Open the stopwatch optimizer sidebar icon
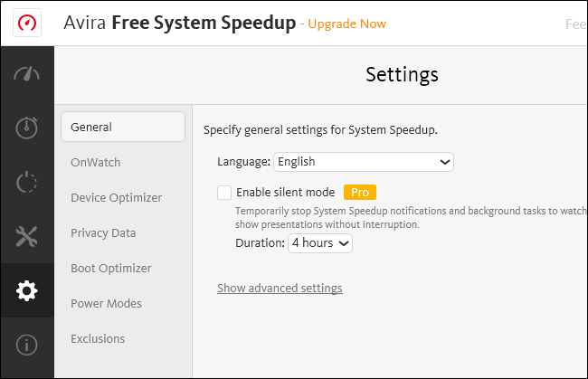 (x=27, y=128)
